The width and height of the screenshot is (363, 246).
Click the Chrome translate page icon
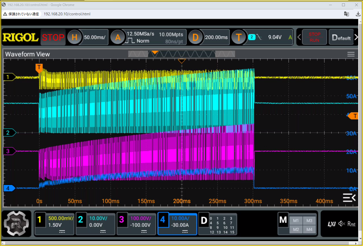[x=346, y=14]
